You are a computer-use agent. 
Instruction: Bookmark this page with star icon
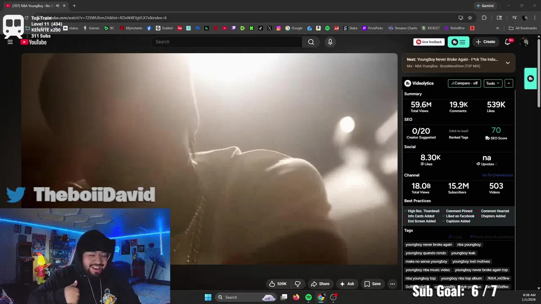[470, 18]
